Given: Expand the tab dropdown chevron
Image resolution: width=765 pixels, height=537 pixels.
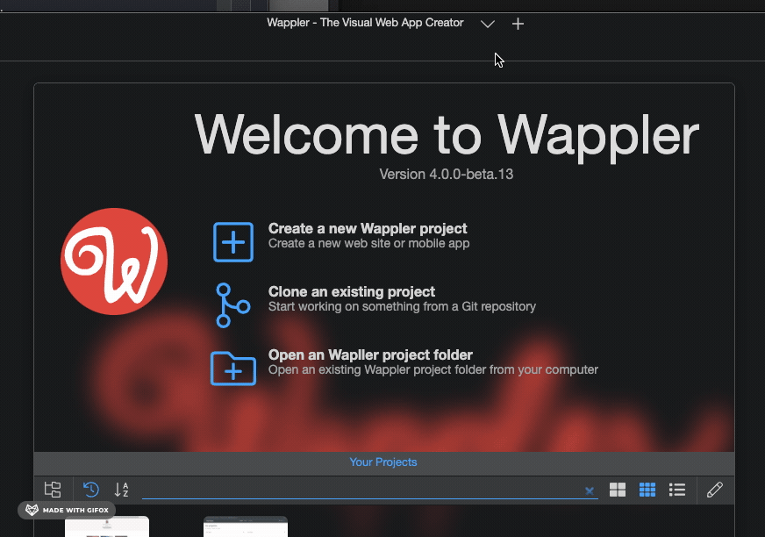Looking at the screenshot, I should click(x=488, y=24).
